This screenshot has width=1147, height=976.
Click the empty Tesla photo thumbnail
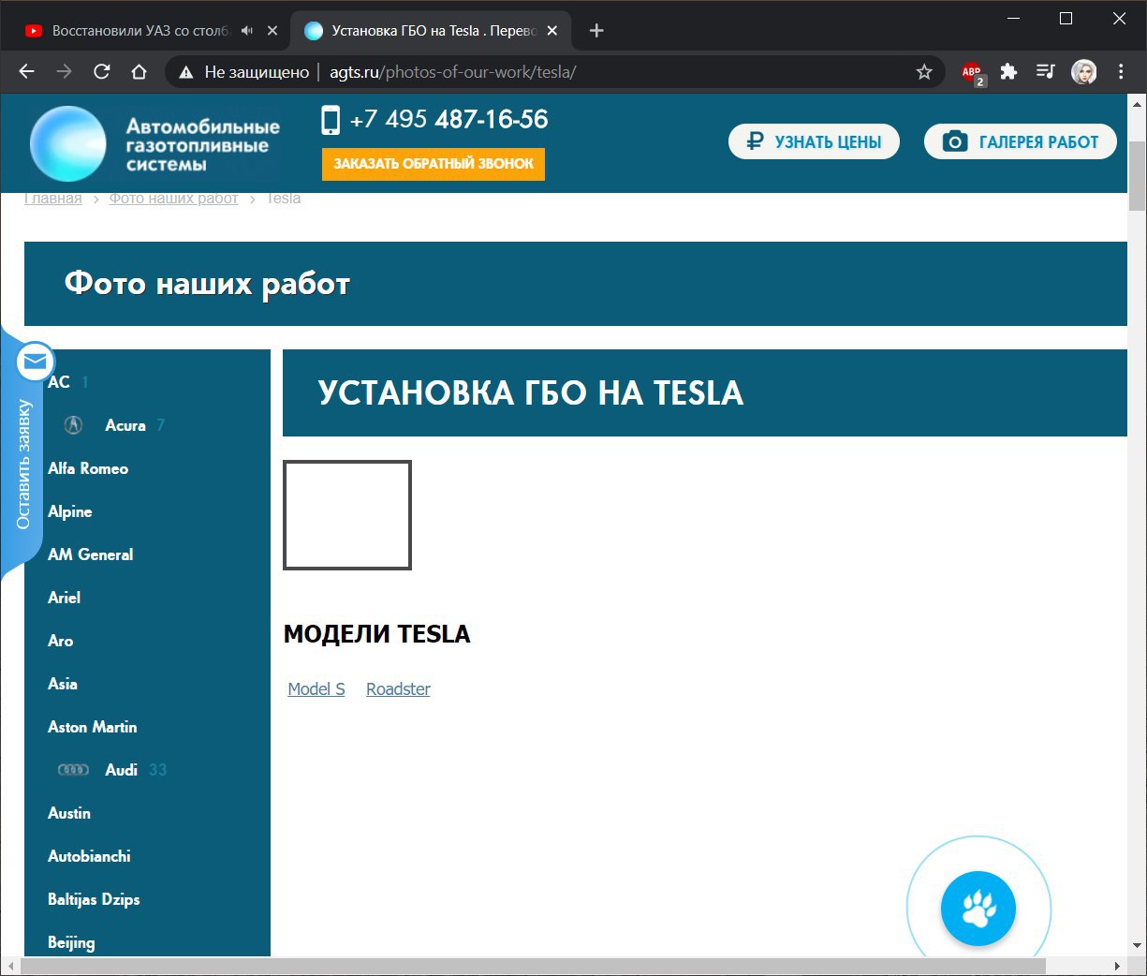[x=347, y=515]
